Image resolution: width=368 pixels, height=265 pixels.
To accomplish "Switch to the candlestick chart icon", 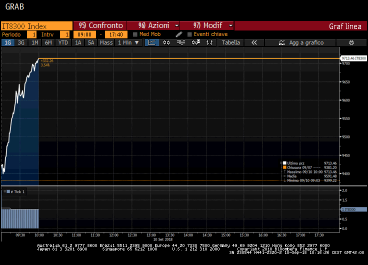I will click(166, 43).
